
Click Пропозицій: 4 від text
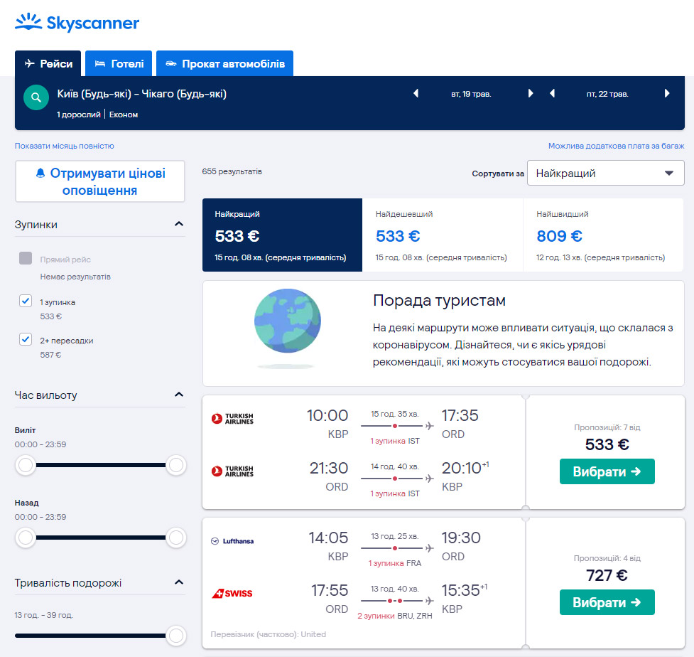pyautogui.click(x=607, y=558)
